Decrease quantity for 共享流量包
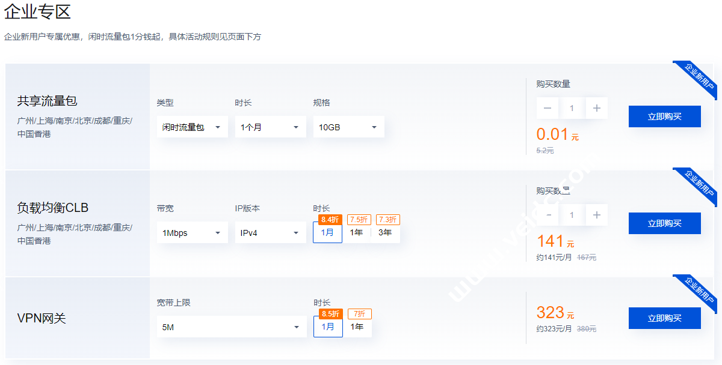Screen dimensions: 722x365 [548, 108]
